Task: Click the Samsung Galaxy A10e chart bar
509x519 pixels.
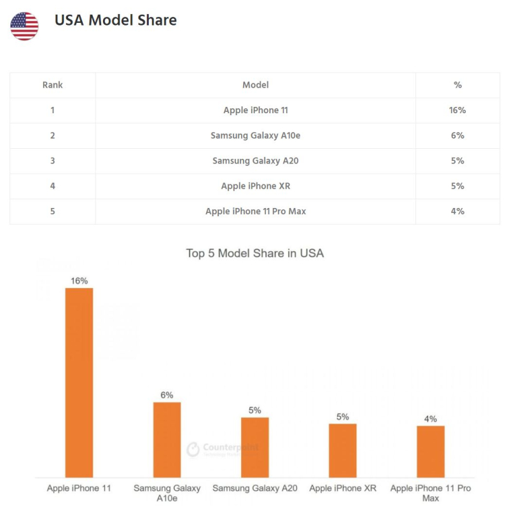Action: 167,439
